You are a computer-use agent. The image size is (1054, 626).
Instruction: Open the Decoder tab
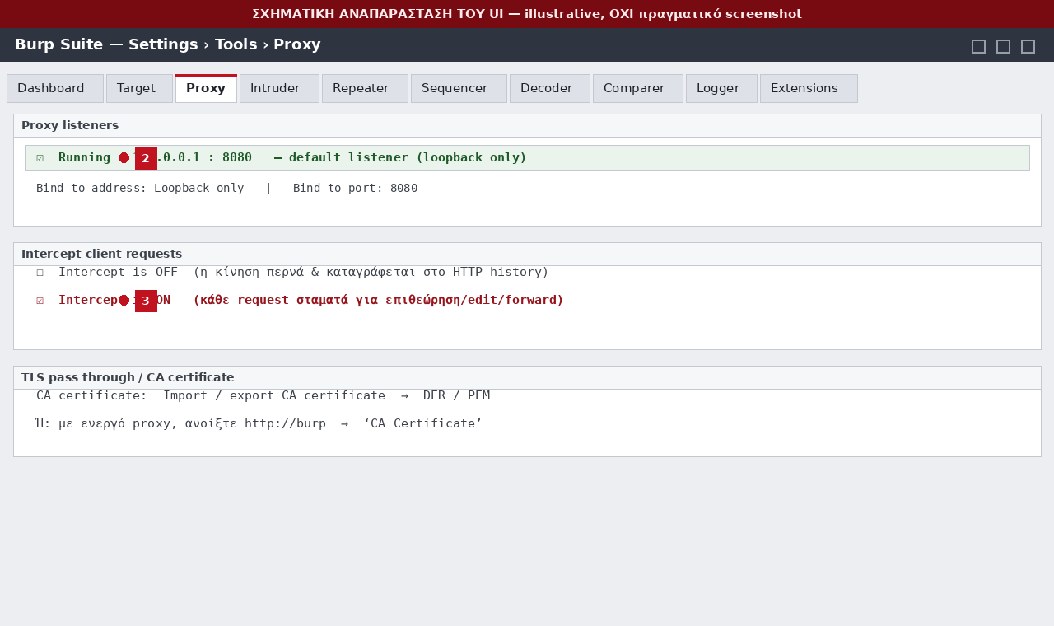[x=550, y=88]
